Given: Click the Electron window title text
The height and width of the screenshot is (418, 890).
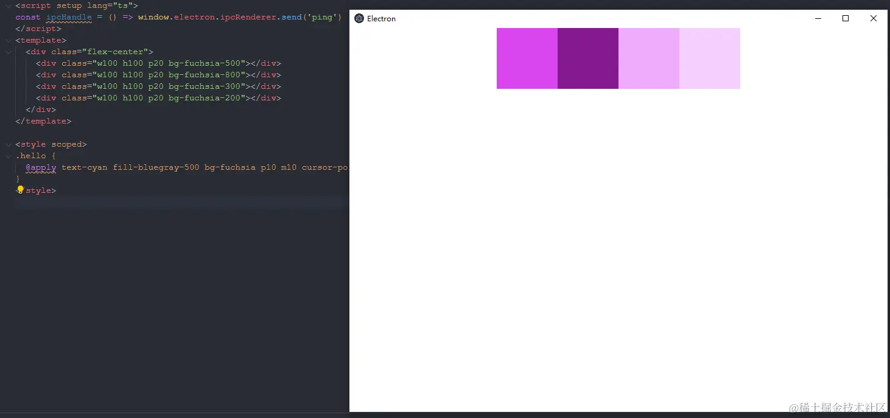Looking at the screenshot, I should [x=381, y=18].
